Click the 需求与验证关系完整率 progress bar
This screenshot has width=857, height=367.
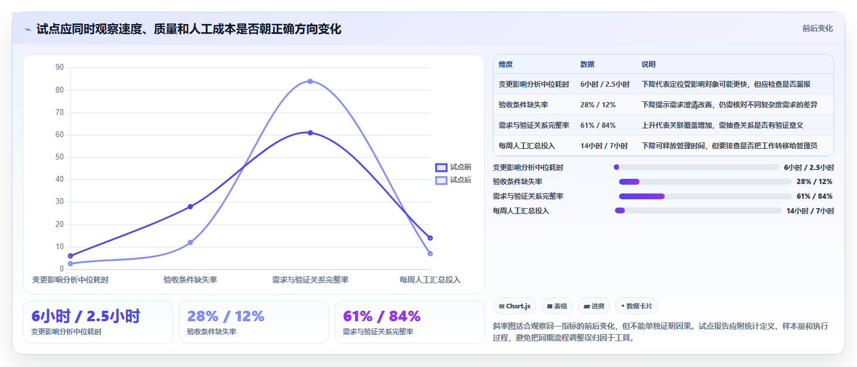(x=705, y=196)
